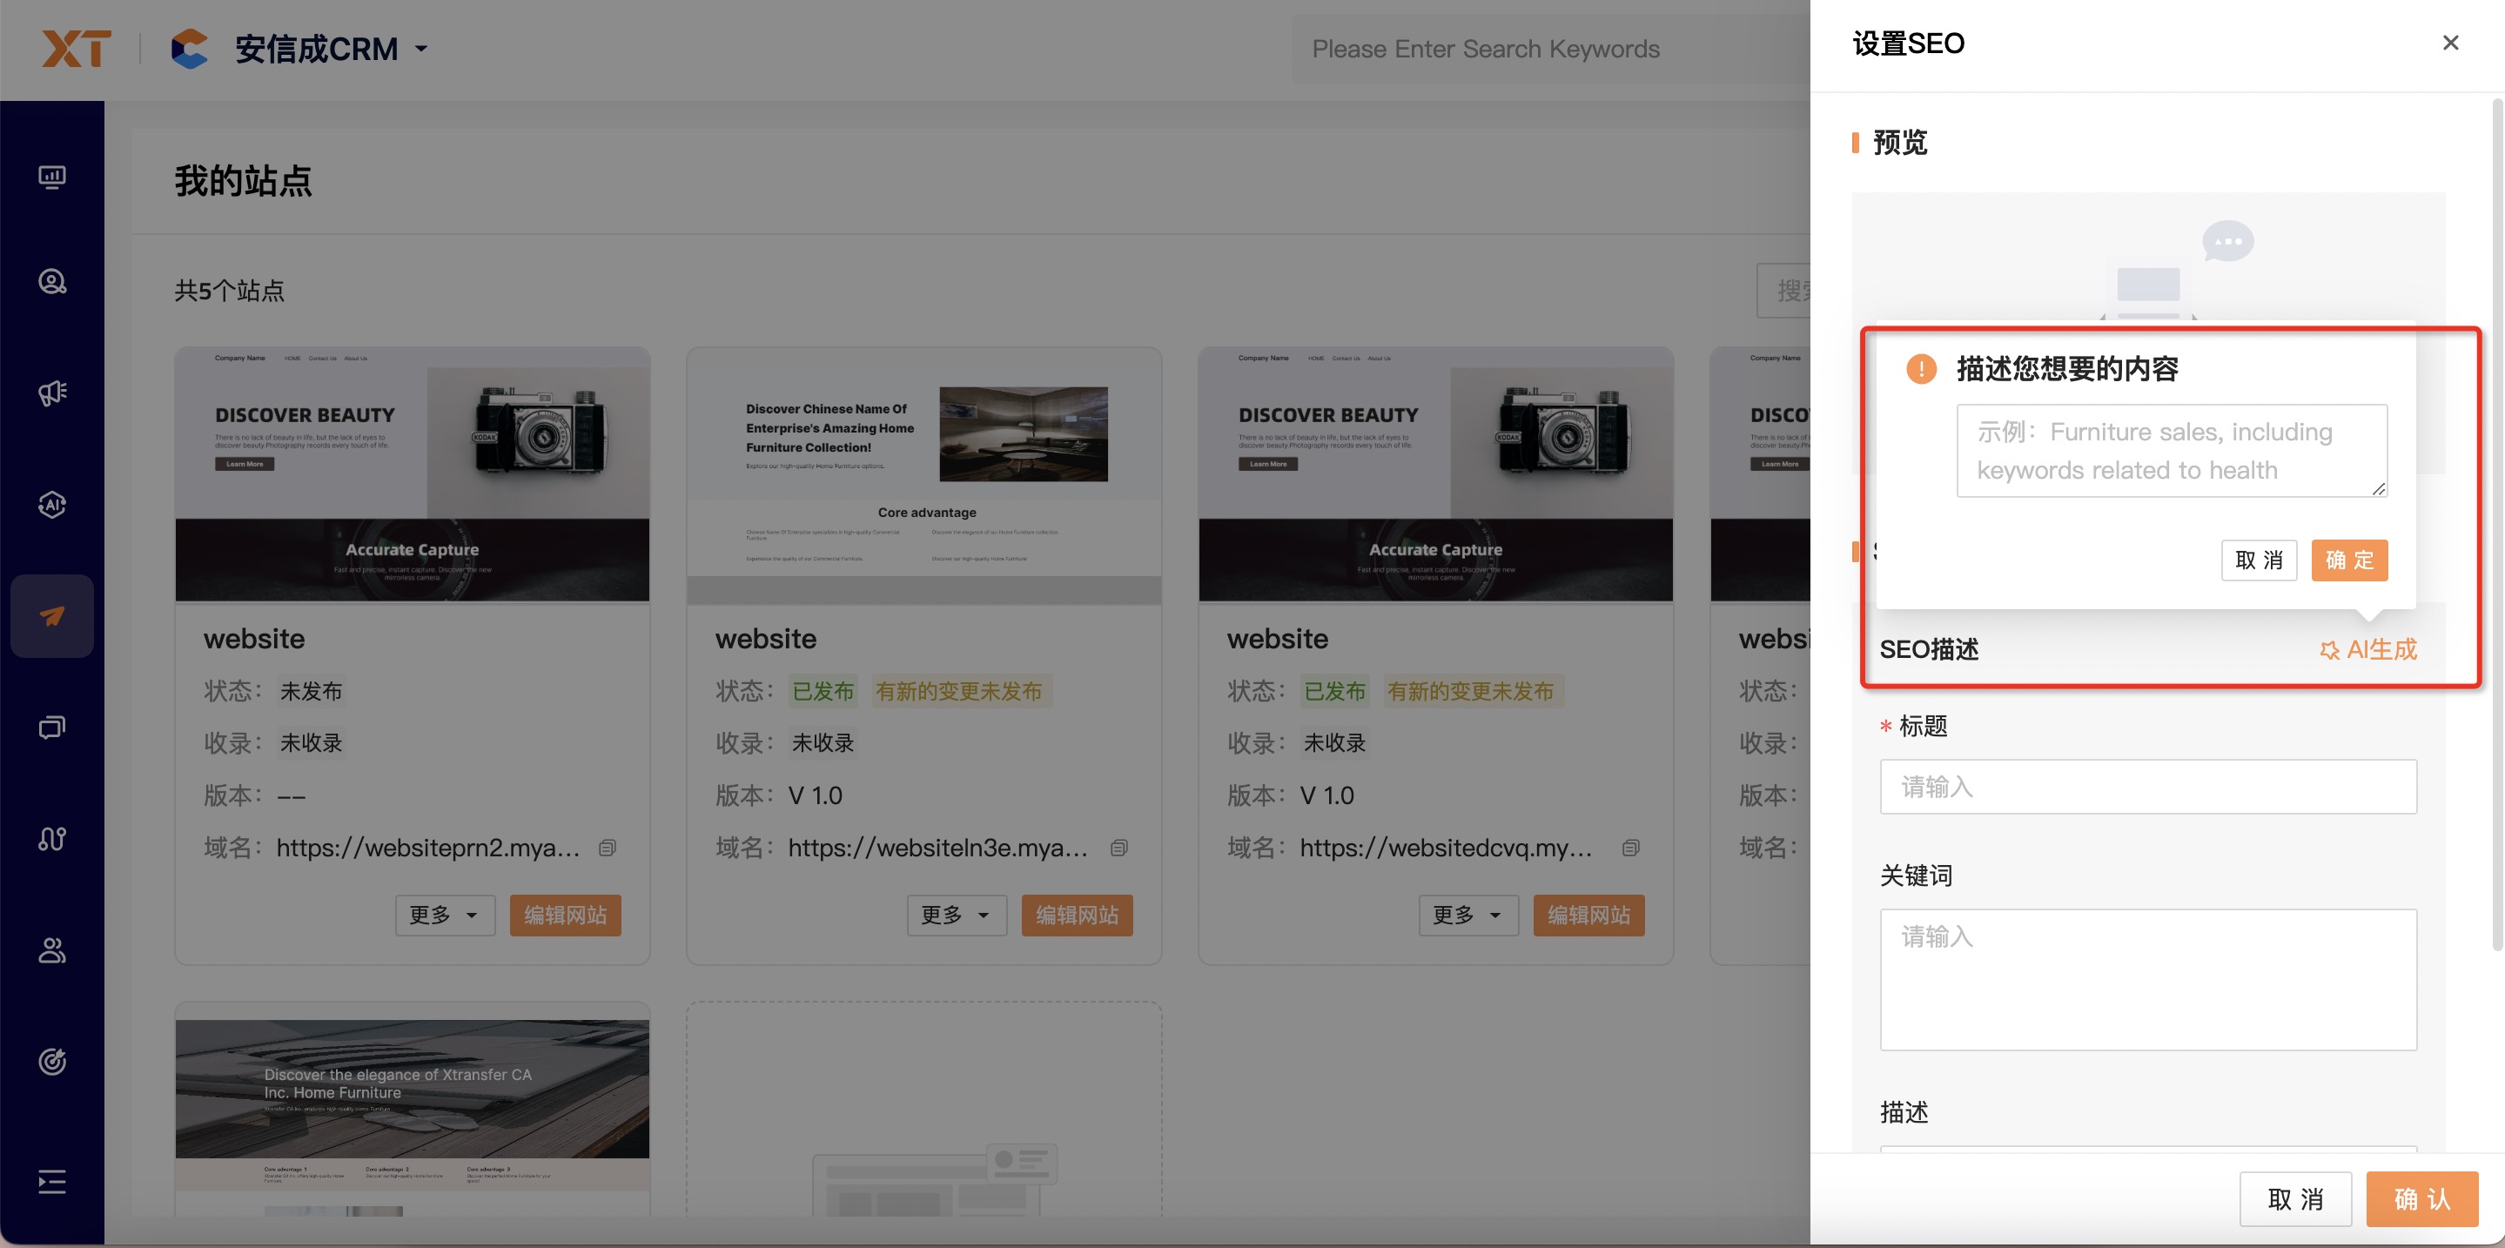Click 已发布 status tag on websitedcvq site
This screenshot has width=2505, height=1248.
tap(1334, 691)
